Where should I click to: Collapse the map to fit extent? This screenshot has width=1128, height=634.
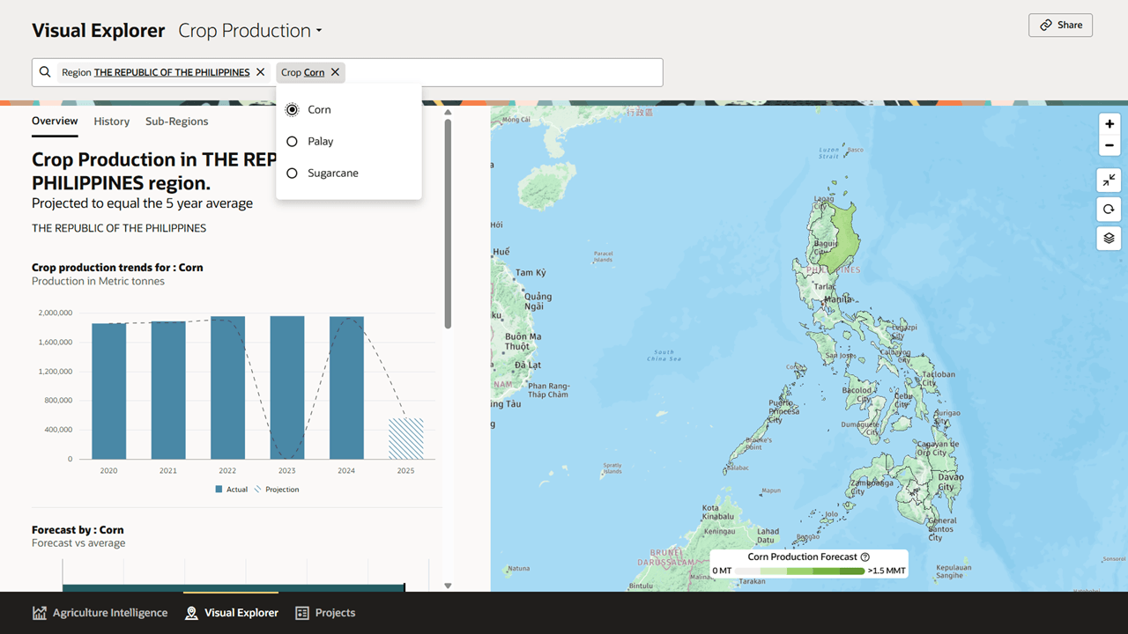coord(1109,180)
